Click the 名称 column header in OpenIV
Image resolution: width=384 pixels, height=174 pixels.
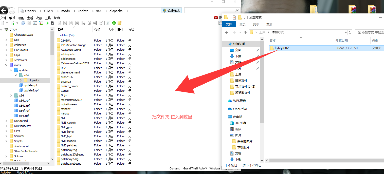point(74,29)
